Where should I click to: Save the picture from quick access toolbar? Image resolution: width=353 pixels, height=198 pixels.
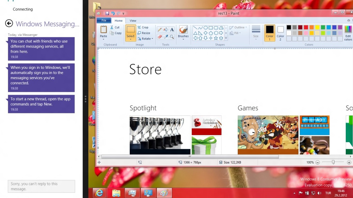(x=107, y=13)
